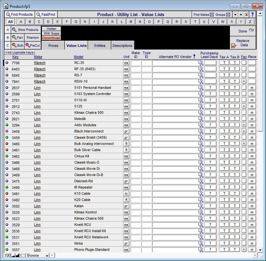Open Unit list for Linn Ninka
This screenshot has width=266, height=261.
[126, 243]
